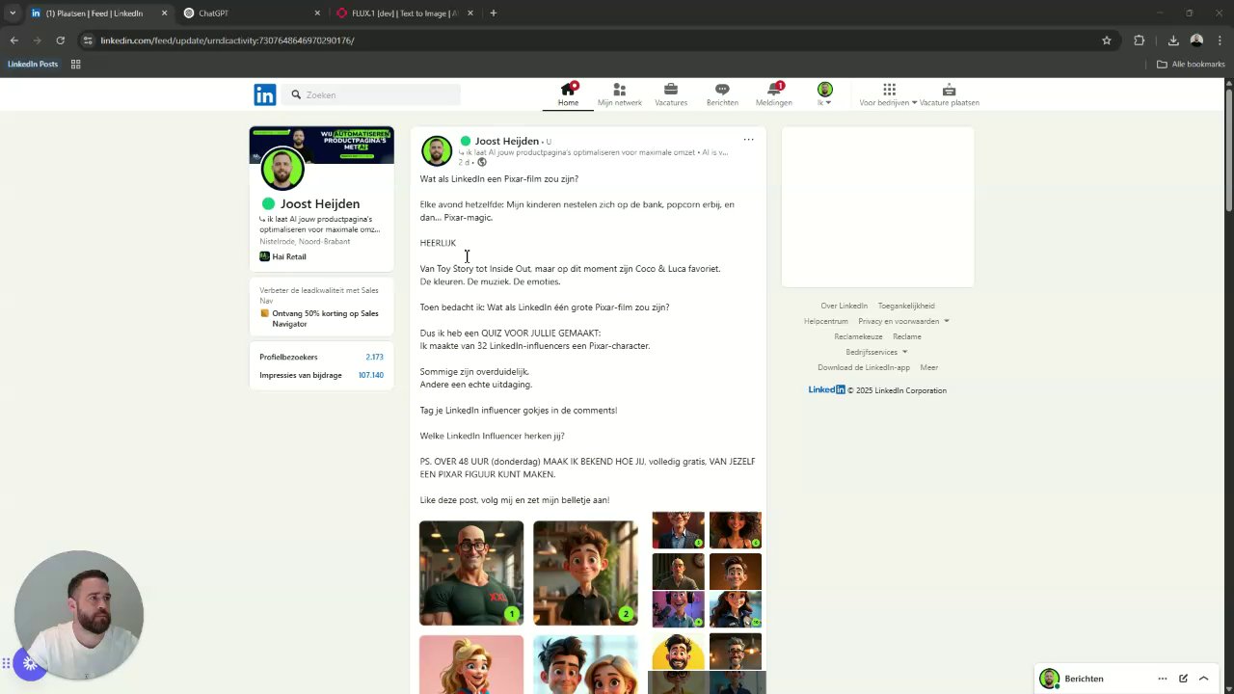
Task: Click the profile banner image in sidebar
Action: (x=321, y=145)
